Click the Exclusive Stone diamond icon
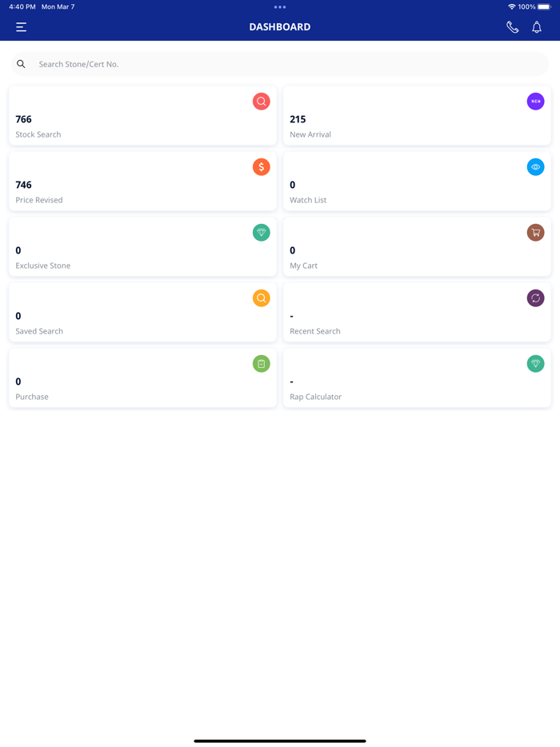The width and height of the screenshot is (560, 747). pyautogui.click(x=262, y=233)
